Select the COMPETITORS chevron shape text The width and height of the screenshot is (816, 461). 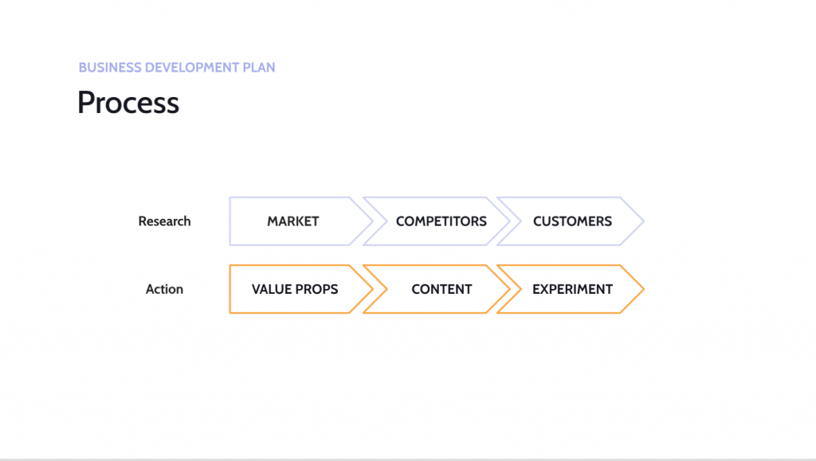441,221
